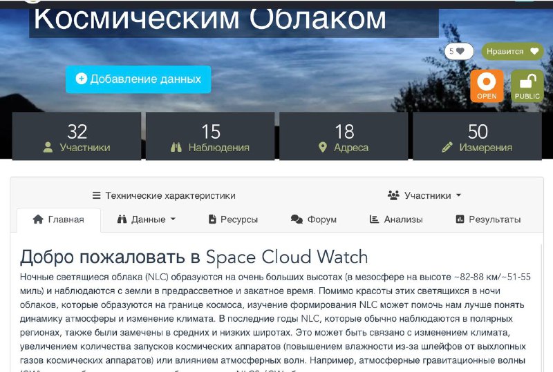Click the document icon on Ресурсы tab
The width and height of the screenshot is (553, 372).
[x=212, y=219]
